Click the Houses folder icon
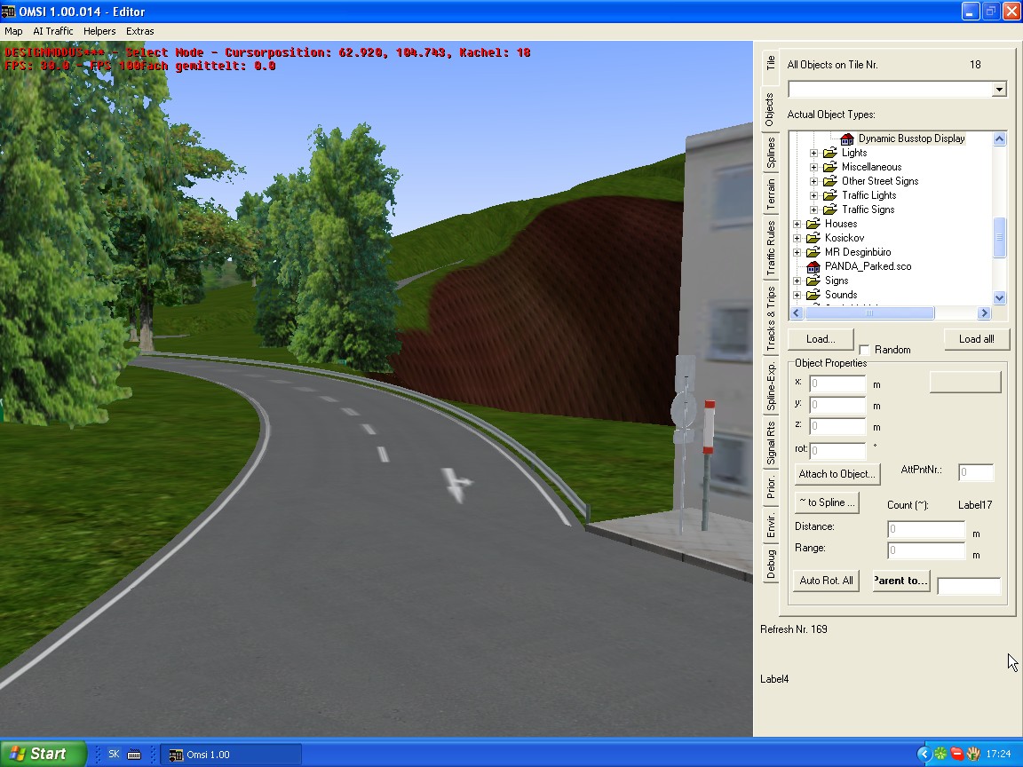Viewport: 1023px width, 767px height. click(813, 224)
